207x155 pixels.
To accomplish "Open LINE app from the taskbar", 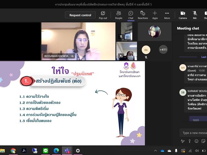I will [46, 151].
